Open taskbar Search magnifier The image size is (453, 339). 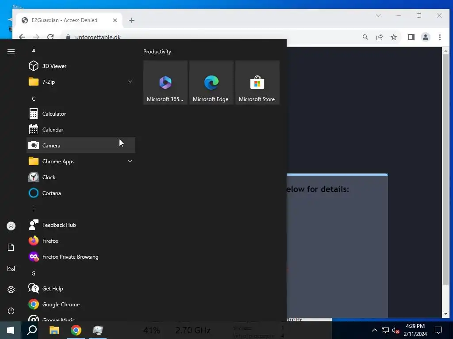pos(32,330)
